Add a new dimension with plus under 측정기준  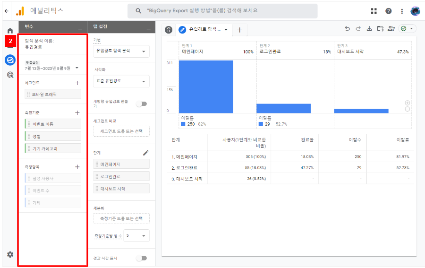77,112
